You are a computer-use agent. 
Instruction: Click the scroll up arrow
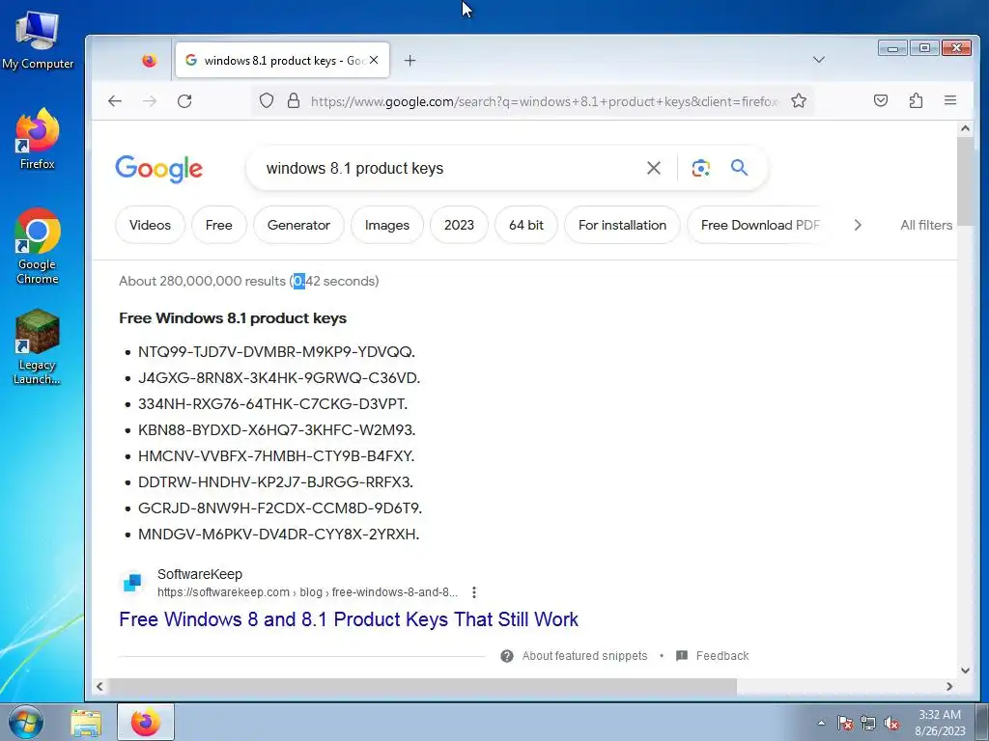965,128
